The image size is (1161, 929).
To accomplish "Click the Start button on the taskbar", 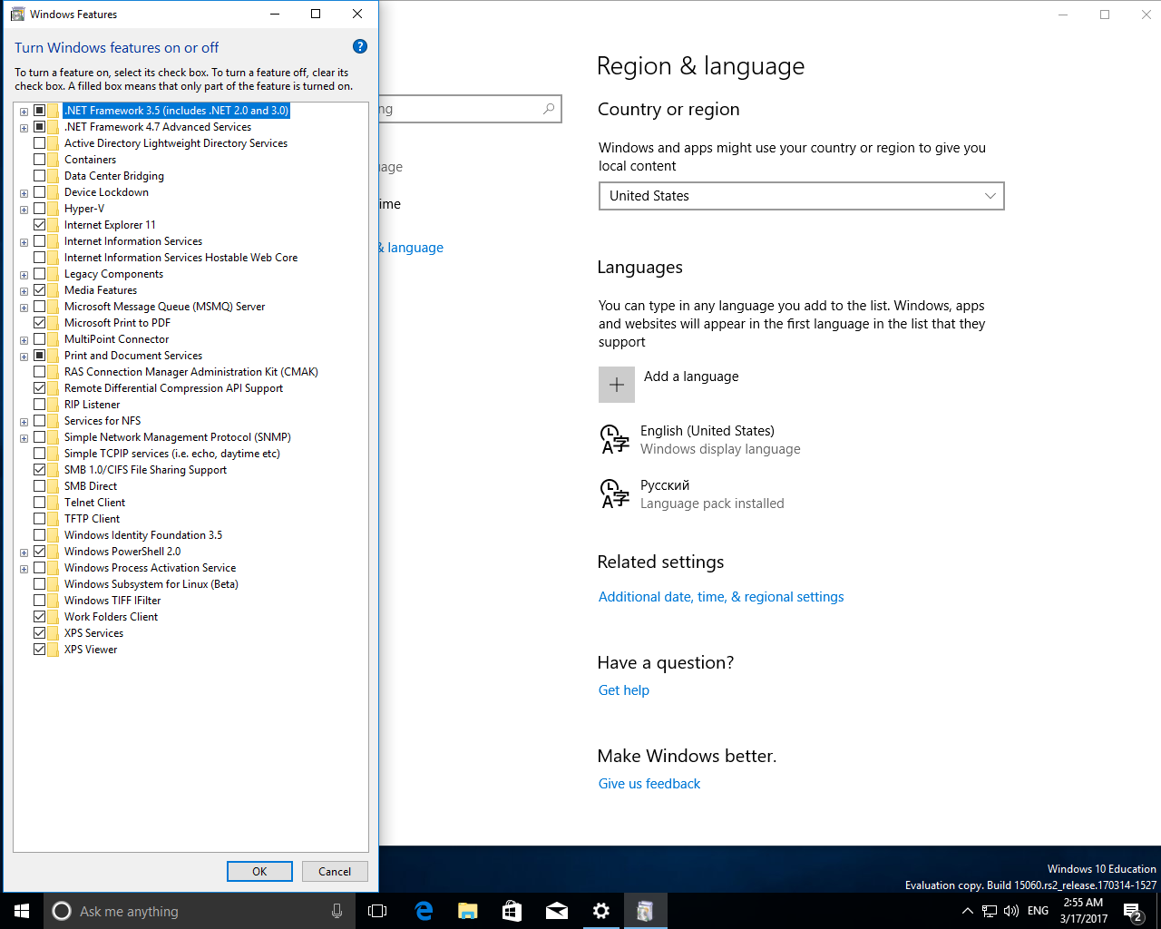I will point(22,911).
